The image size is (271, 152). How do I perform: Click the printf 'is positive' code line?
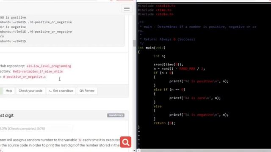click(199, 81)
